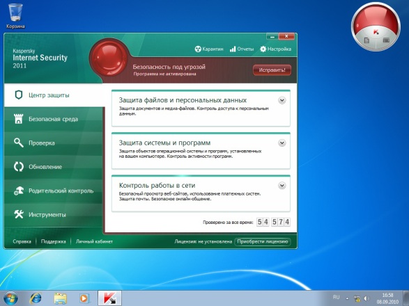This screenshot has height=306, width=409.
Task: Click the Kaspersky K logo on the desktop gadget
Action: pos(376,32)
